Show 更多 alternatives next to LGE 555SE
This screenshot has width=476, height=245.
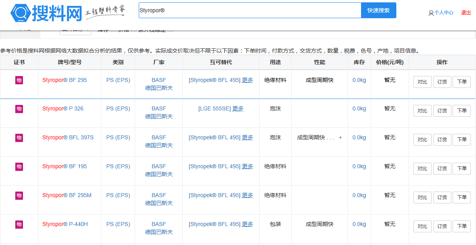pos(238,108)
